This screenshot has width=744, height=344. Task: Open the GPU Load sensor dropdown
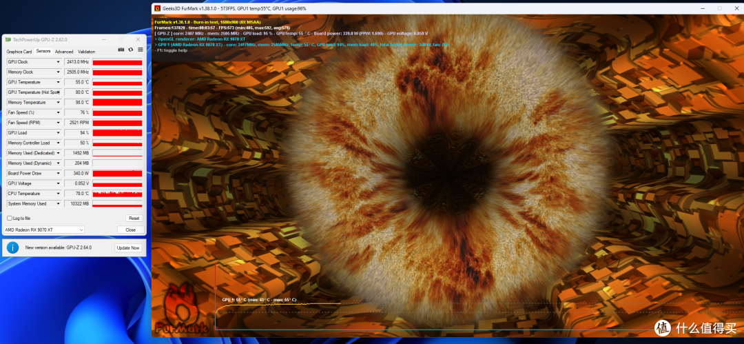(59, 132)
